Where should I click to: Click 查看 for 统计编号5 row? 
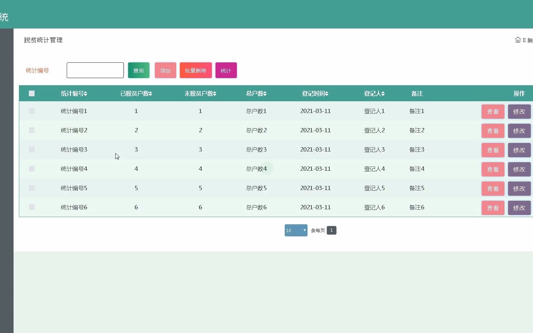tap(493, 189)
